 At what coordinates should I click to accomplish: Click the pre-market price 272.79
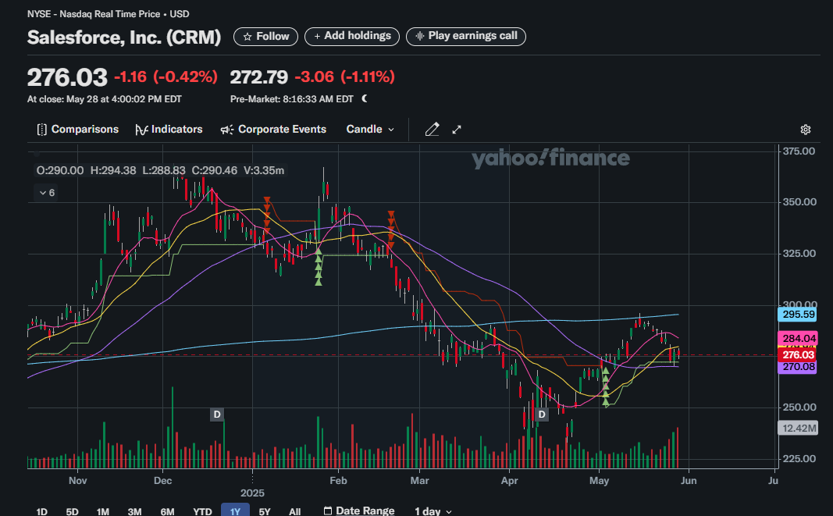coord(258,77)
